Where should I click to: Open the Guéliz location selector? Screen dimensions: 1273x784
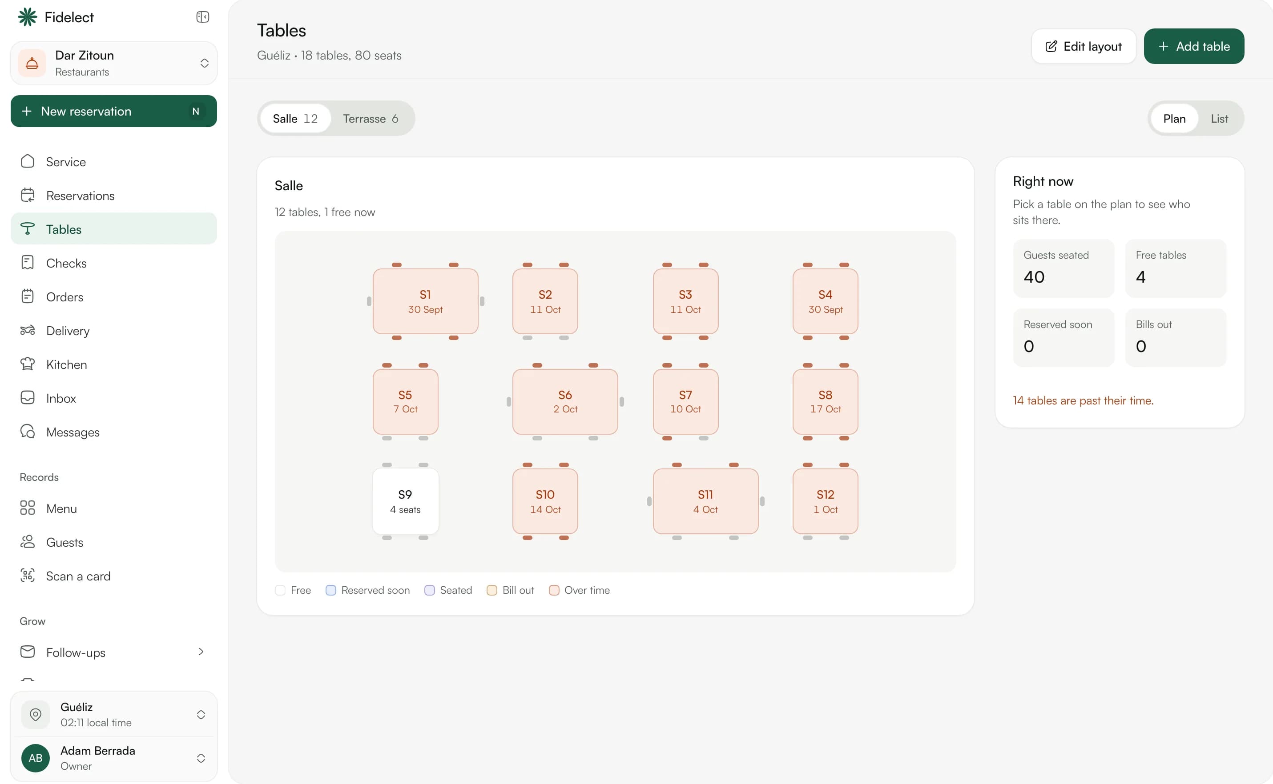pos(114,715)
